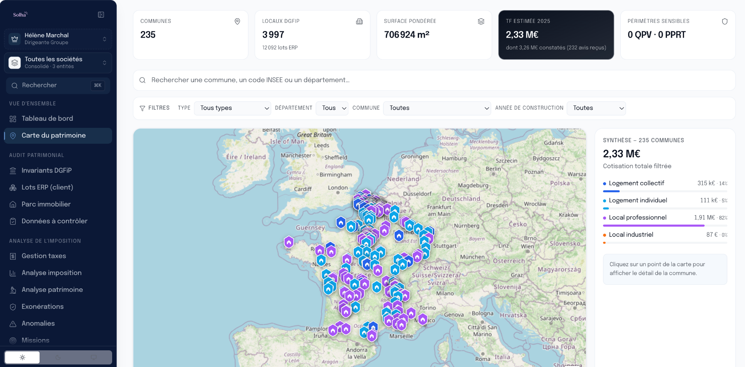Click the location pin icon on Communes card
This screenshot has height=367, width=745.
[237, 21]
